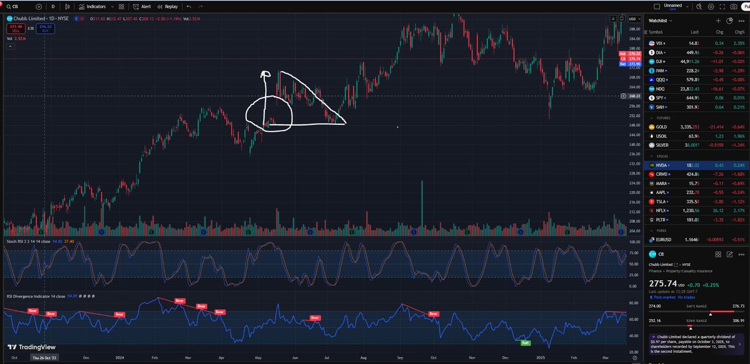Select IWM in the watchlist
Image resolution: width=750 pixels, height=364 pixels.
coord(697,71)
